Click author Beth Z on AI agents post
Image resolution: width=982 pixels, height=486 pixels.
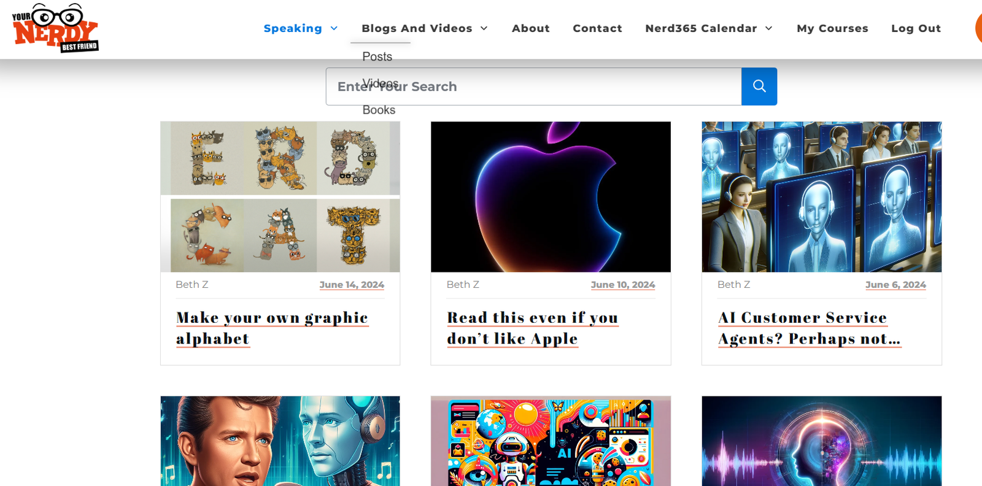pos(734,285)
